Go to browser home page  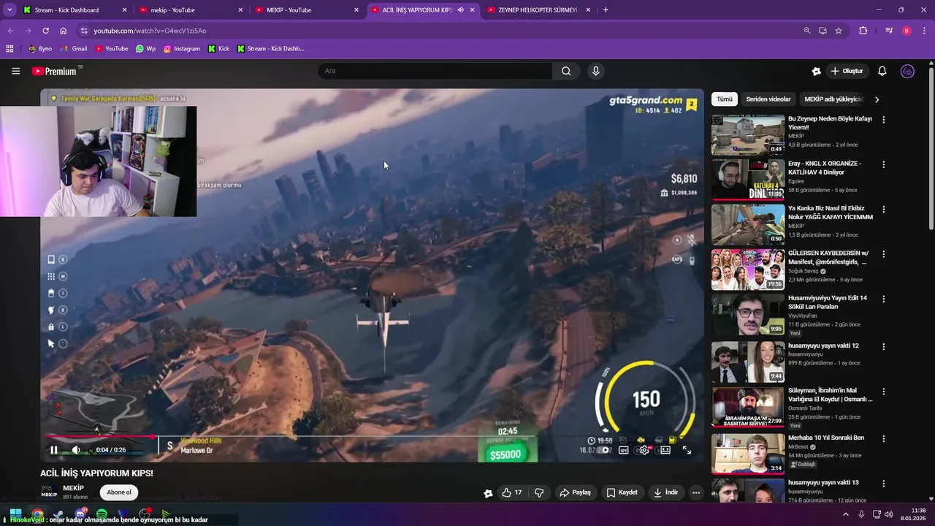pos(64,31)
